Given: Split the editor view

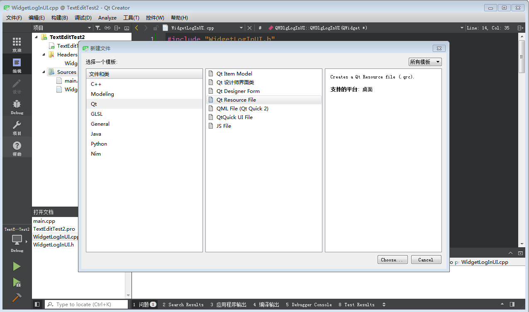Looking at the screenshot, I should point(520,28).
